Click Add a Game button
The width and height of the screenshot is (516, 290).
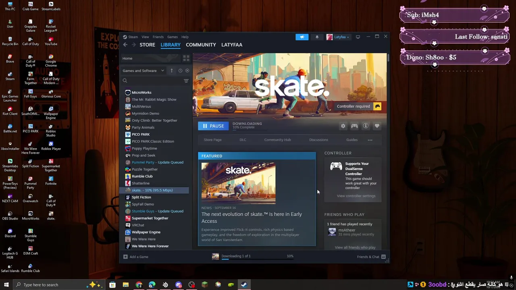pos(136,257)
